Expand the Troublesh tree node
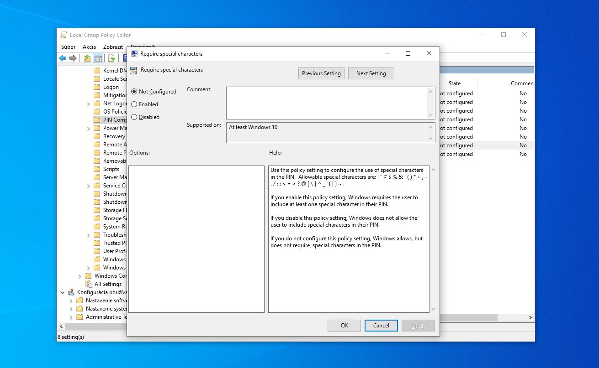This screenshot has width=599, height=368. (x=88, y=235)
